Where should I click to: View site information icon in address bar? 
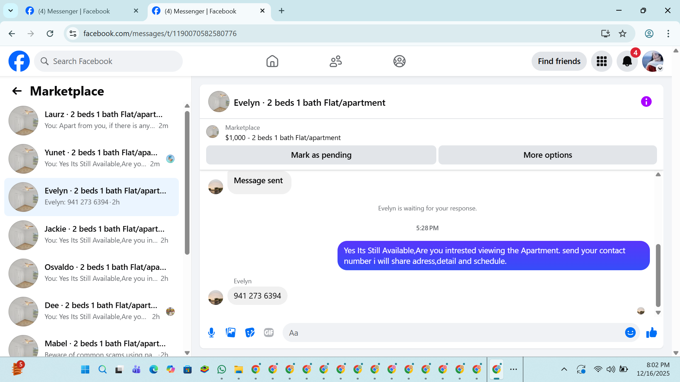[73, 34]
